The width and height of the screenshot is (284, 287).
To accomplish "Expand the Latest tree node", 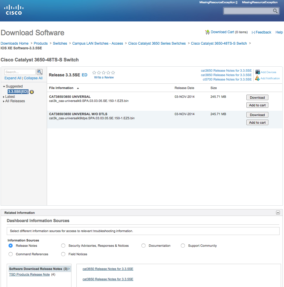I will point(4,97).
